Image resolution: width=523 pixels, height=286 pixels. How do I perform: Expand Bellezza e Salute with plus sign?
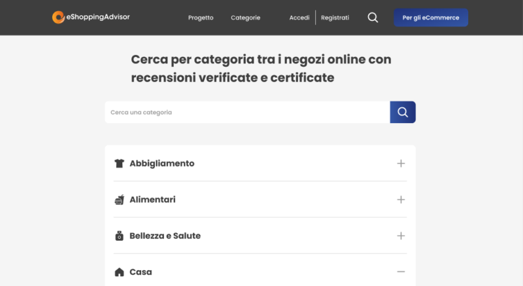coord(401,236)
